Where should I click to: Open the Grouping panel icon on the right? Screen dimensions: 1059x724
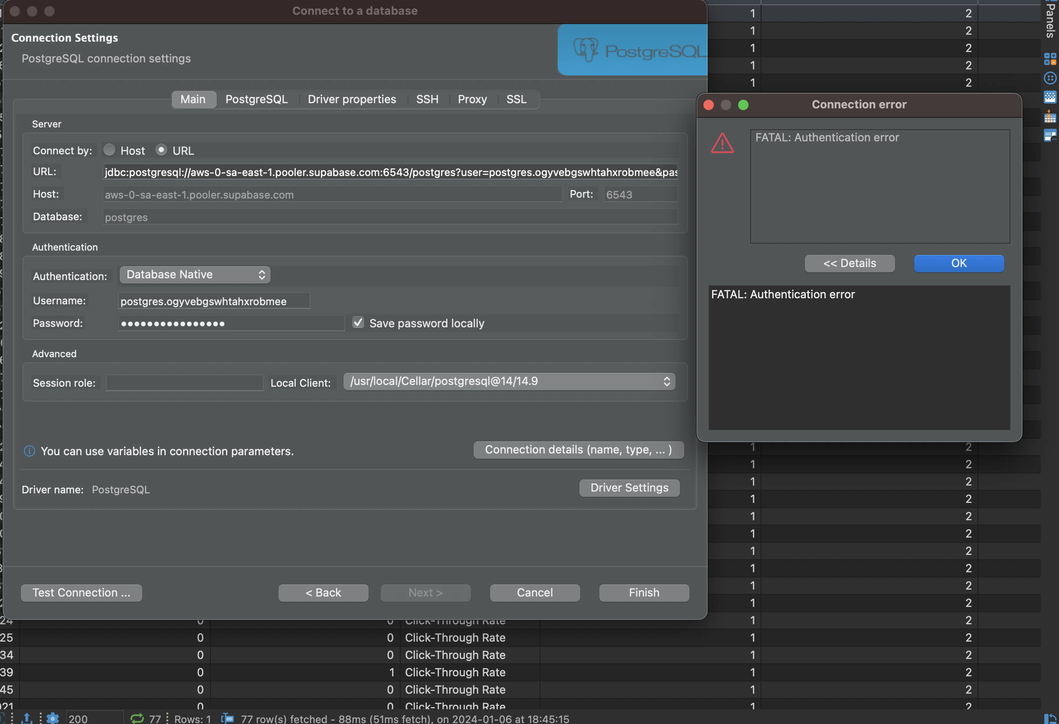[1050, 117]
